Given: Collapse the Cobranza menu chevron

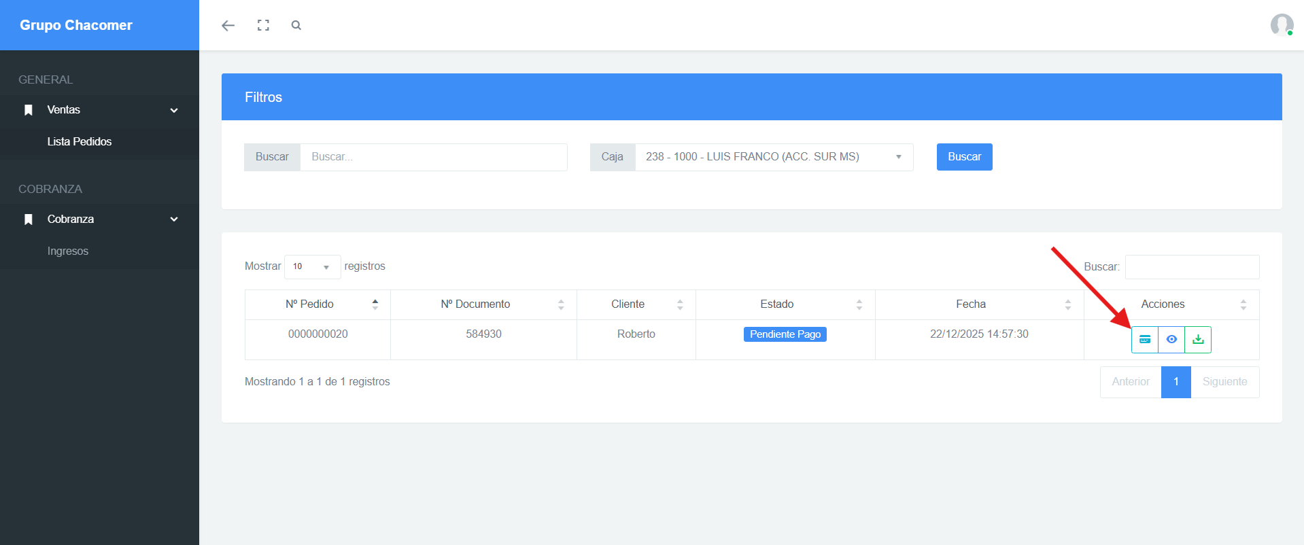Looking at the screenshot, I should point(174,219).
